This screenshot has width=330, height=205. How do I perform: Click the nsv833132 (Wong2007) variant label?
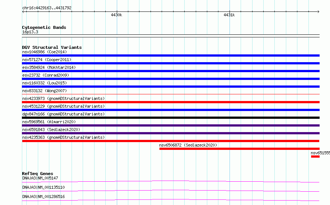click(x=44, y=91)
